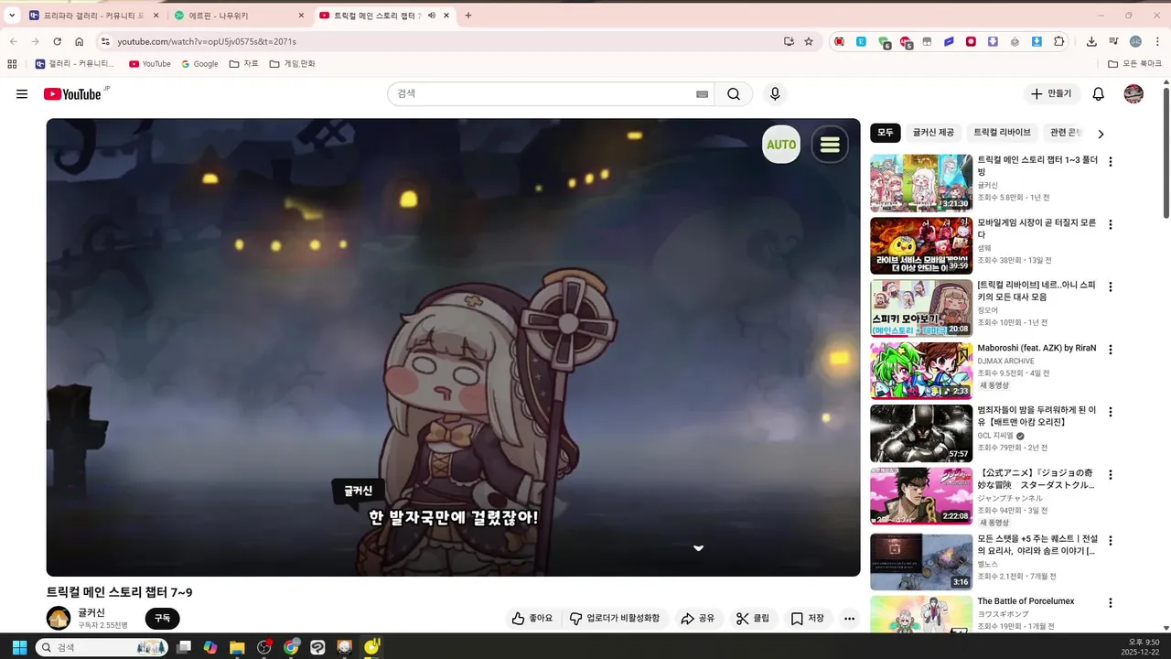Open the apps grid in bookmarks bar

tap(12, 64)
